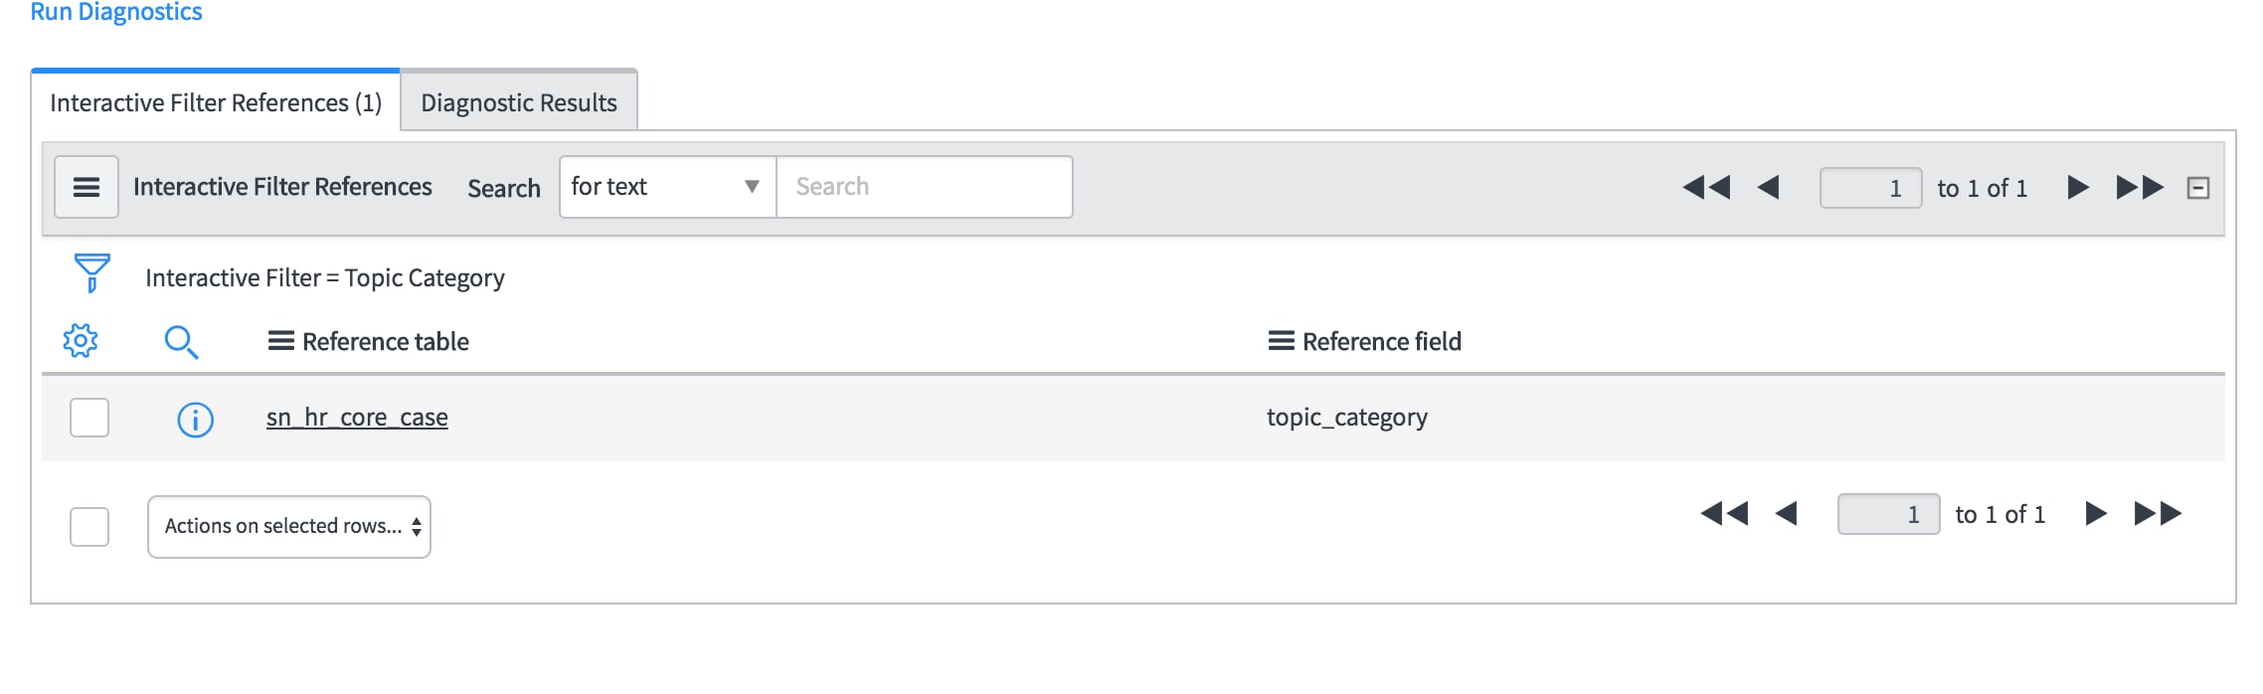Go to last page in top pagination
This screenshot has width=2263, height=694.
[x=2140, y=187]
